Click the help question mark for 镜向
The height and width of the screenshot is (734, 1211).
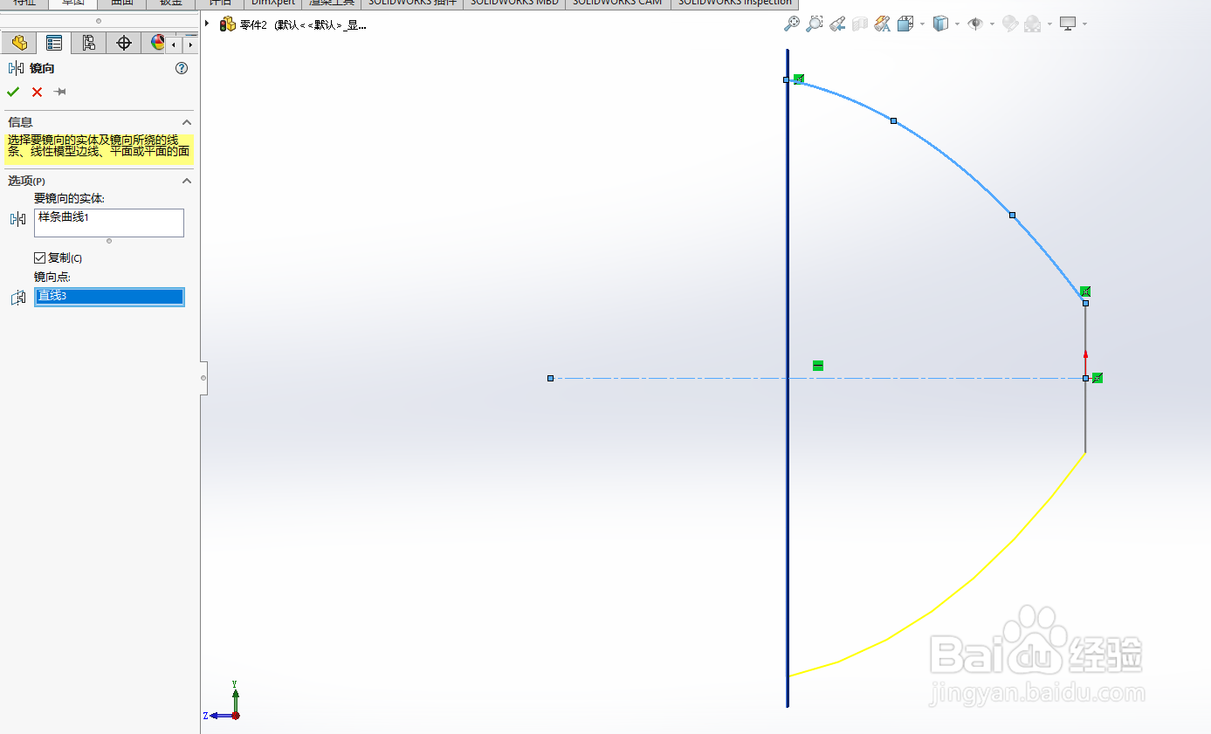tap(182, 68)
